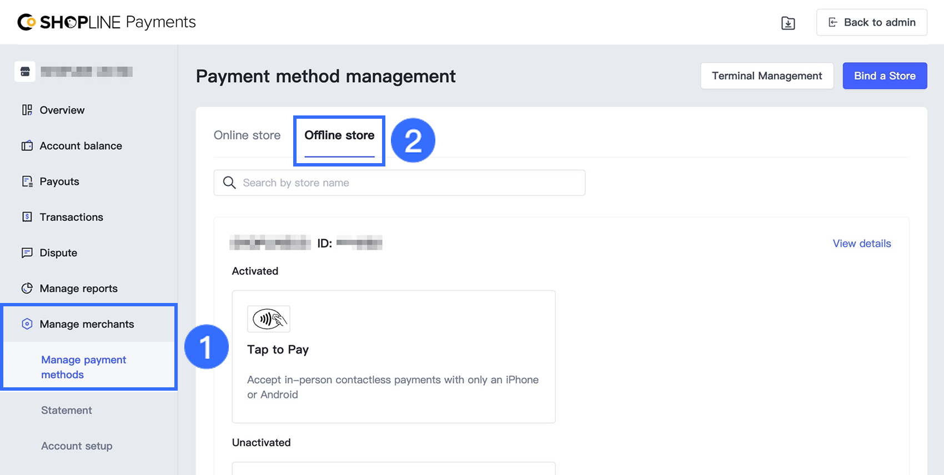Image resolution: width=944 pixels, height=475 pixels.
Task: Click the store icon in the sidebar
Action: [x=25, y=72]
